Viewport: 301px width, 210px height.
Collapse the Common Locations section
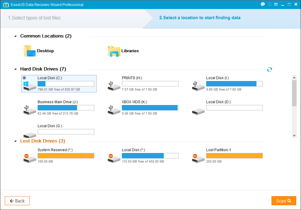coord(15,36)
